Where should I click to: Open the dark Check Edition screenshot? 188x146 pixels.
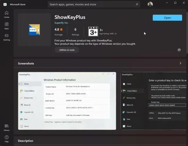tap(153, 101)
